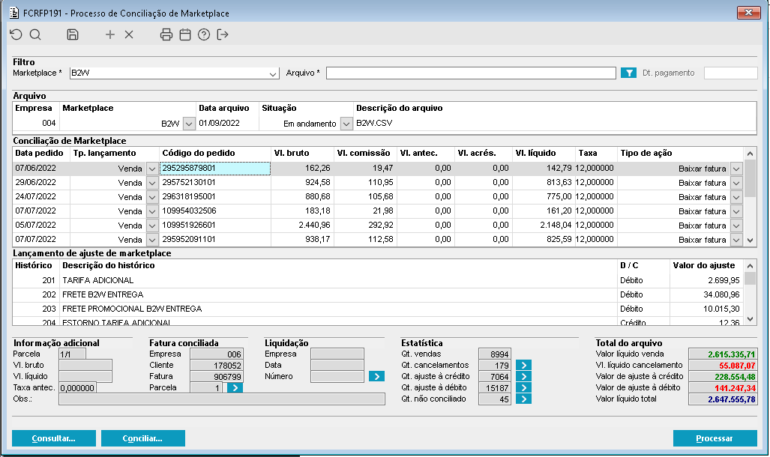Click the blue filter funnel button
This screenshot has height=457, width=770.
pyautogui.click(x=628, y=73)
